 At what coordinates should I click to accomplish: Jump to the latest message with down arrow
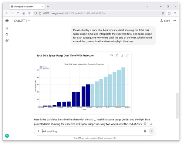pyautogui.click(x=95, y=120)
